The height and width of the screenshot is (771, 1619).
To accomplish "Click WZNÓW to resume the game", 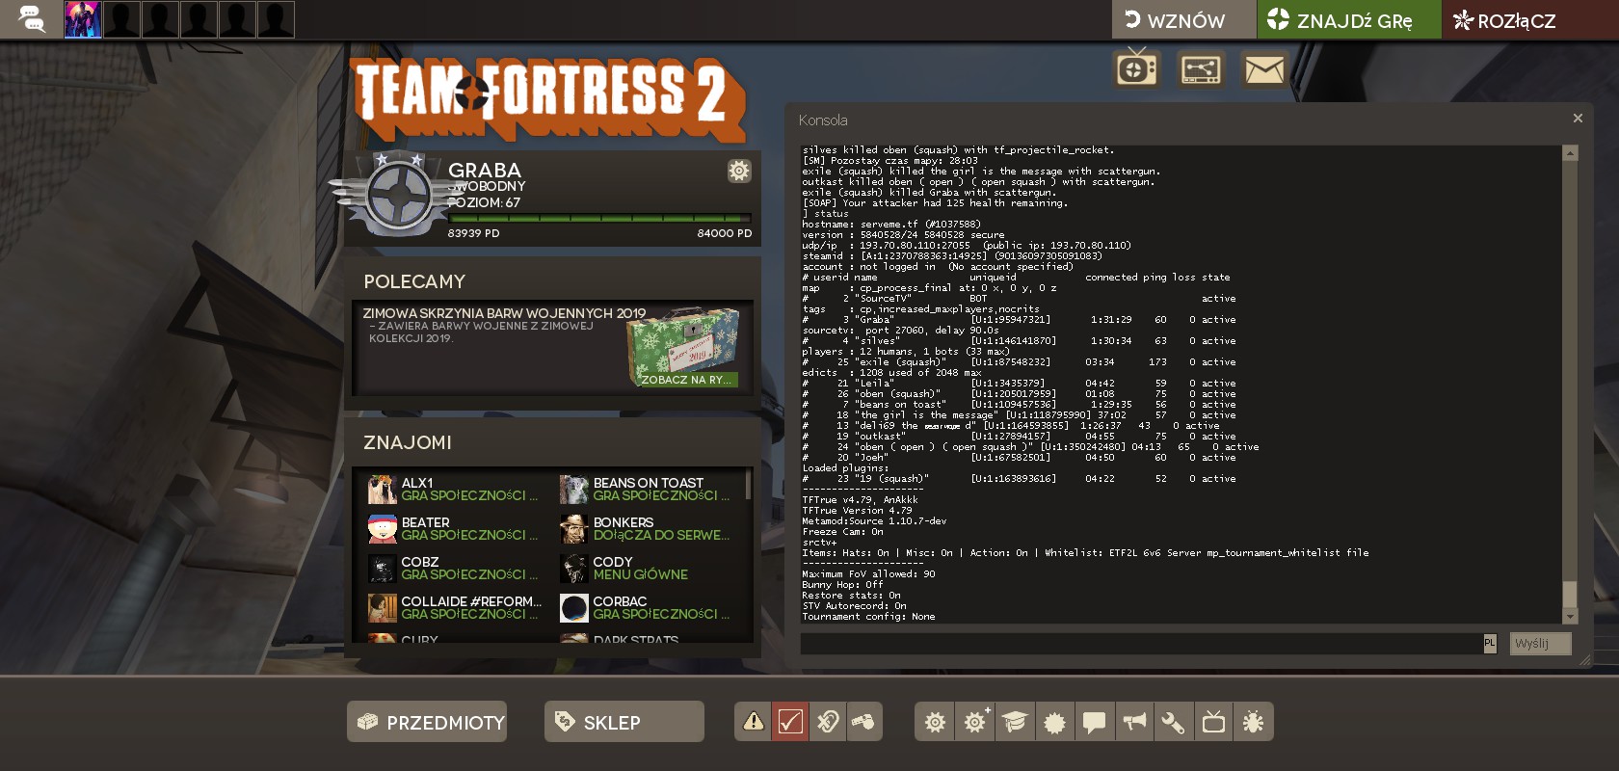I will coord(1183,19).
